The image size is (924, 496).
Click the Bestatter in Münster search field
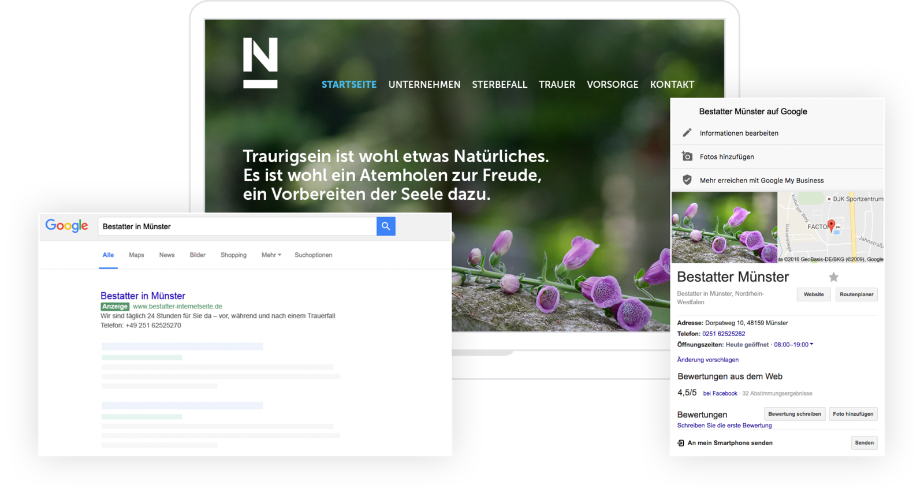[237, 226]
